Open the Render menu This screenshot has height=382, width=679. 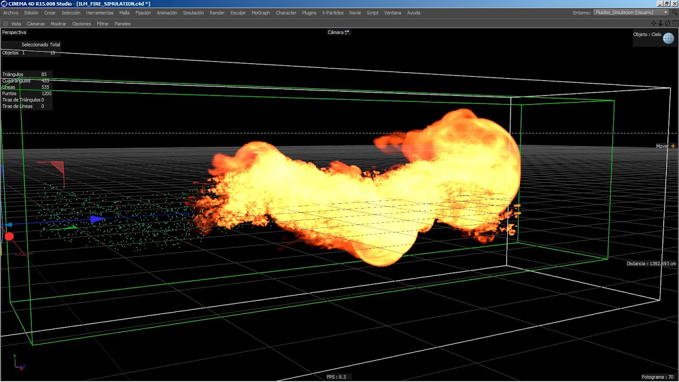217,13
